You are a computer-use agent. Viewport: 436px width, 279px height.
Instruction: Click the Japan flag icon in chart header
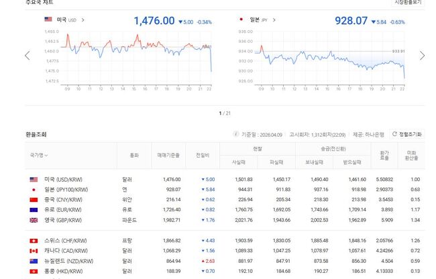coord(241,20)
